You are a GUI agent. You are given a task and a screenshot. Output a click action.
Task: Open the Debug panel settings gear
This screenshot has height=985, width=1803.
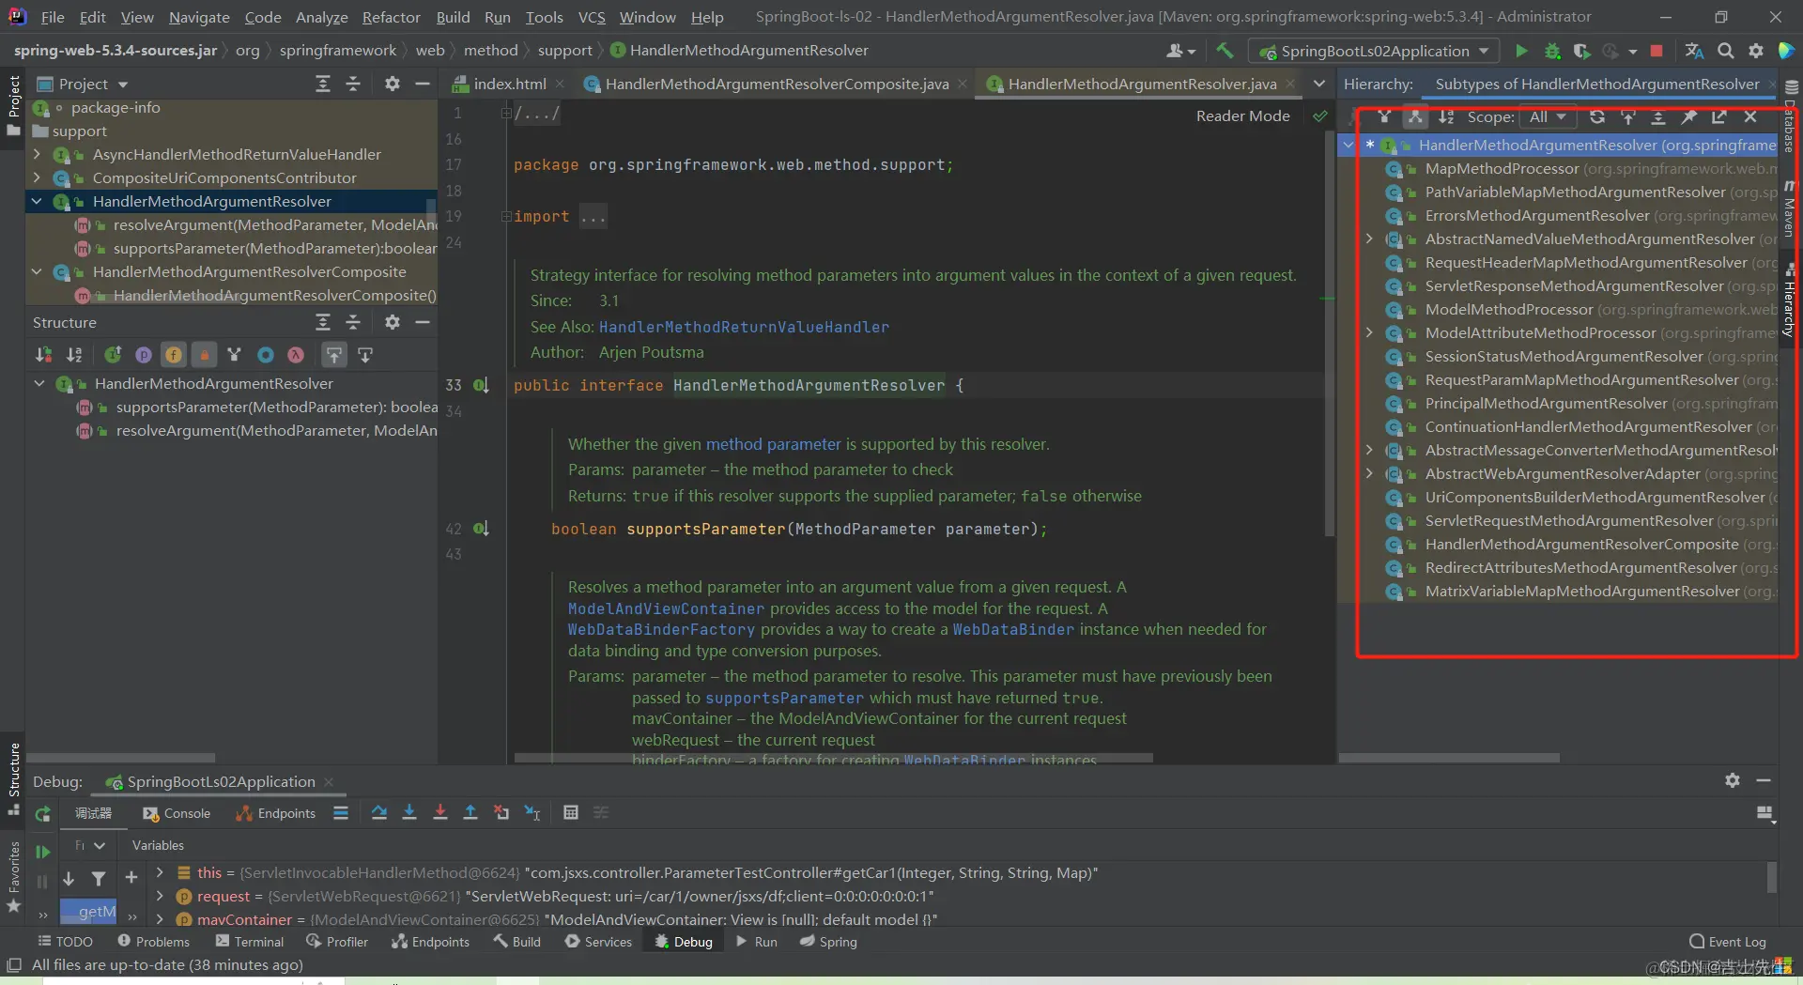pos(1733,780)
